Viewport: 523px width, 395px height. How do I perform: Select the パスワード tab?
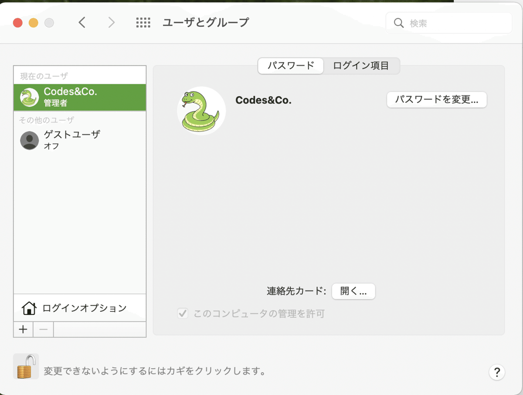[290, 66]
